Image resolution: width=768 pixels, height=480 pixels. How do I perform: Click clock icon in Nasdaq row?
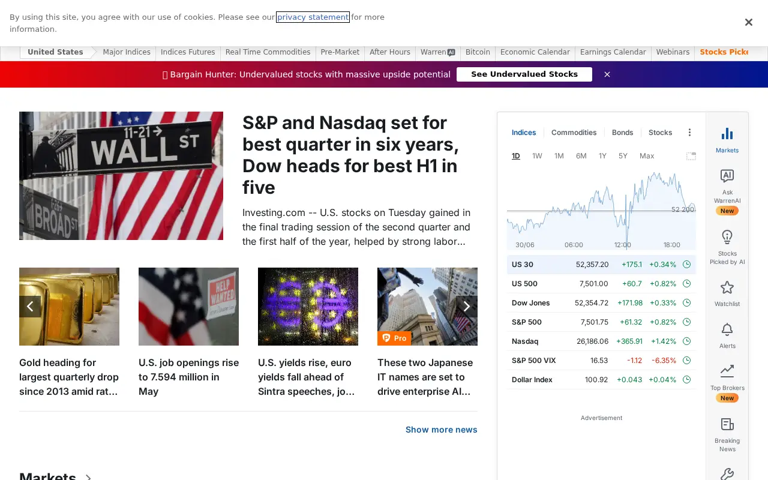click(687, 341)
